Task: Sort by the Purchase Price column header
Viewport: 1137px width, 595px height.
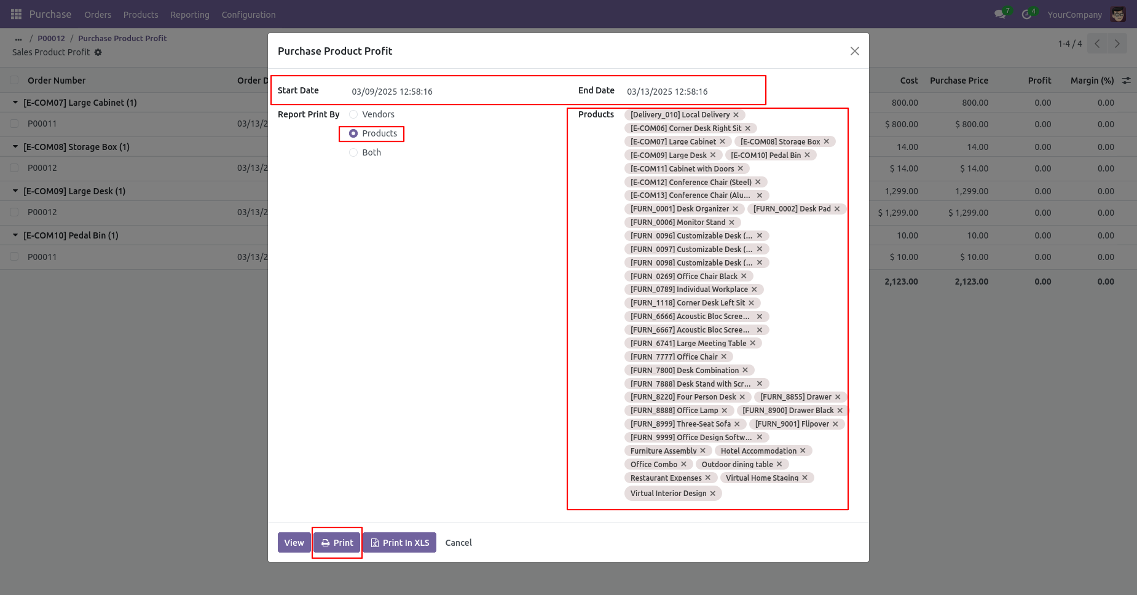Action: [x=959, y=81]
